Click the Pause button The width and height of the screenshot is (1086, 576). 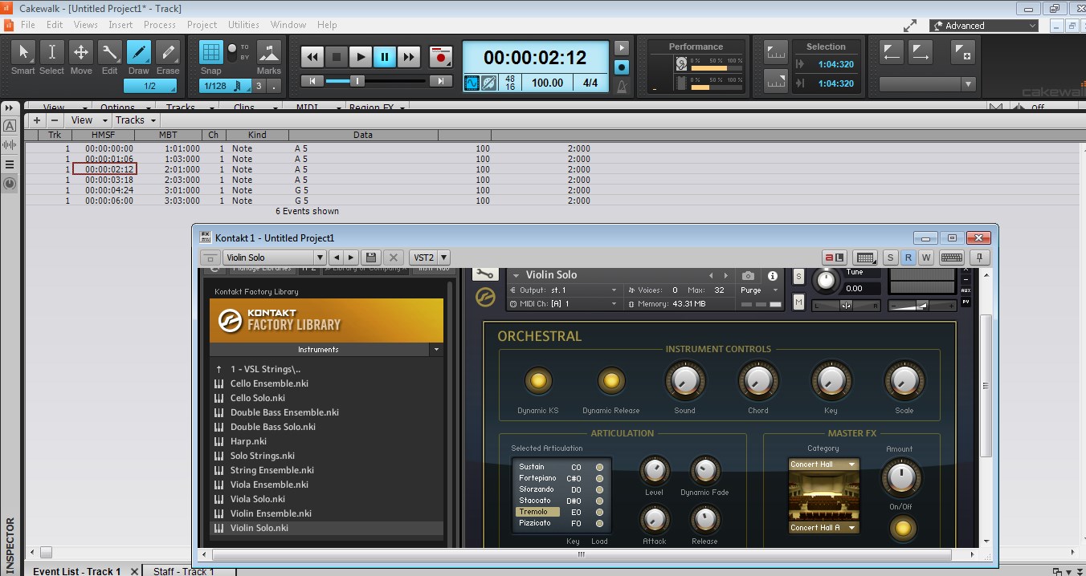pos(385,57)
